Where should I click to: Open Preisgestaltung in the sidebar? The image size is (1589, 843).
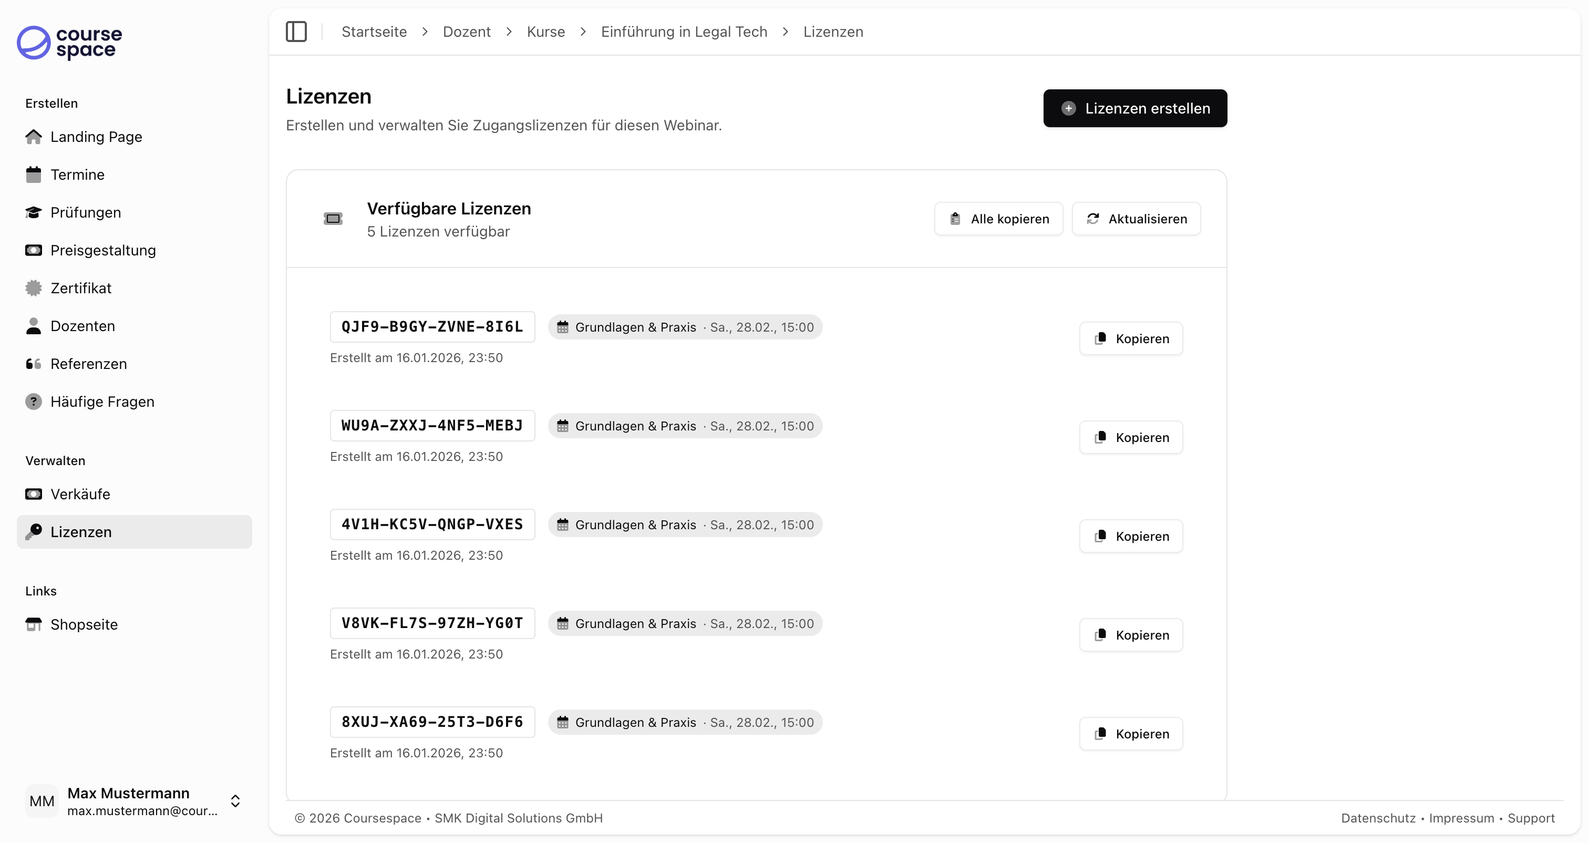(103, 251)
